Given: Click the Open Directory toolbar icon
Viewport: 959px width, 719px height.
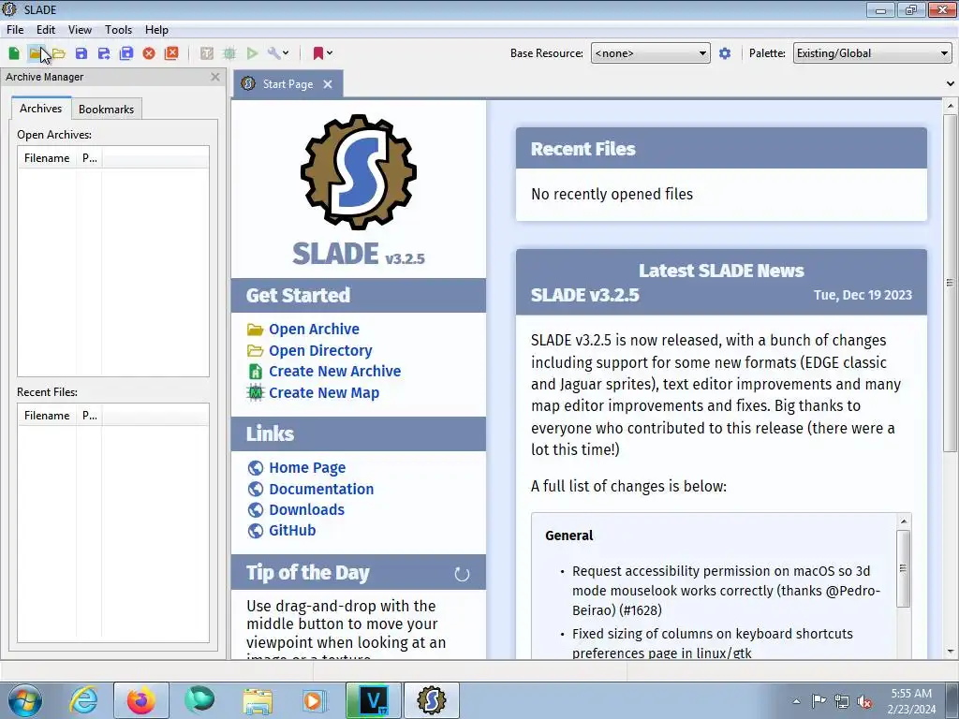Looking at the screenshot, I should [59, 53].
